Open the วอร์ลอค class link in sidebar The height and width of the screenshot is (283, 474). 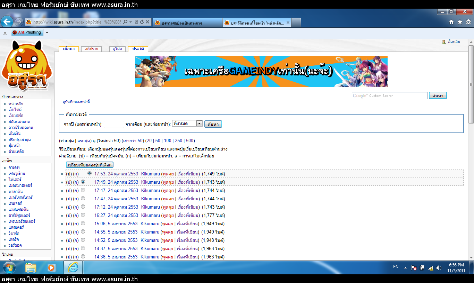click(x=15, y=245)
